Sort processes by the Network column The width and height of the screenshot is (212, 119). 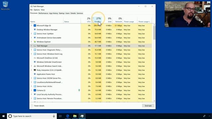(x=118, y=20)
